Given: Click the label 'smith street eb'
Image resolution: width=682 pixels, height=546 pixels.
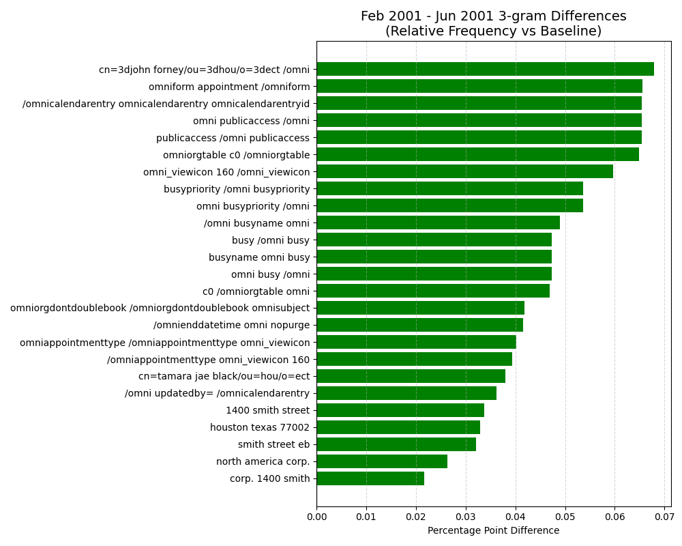Looking at the screenshot, I should 274,444.
